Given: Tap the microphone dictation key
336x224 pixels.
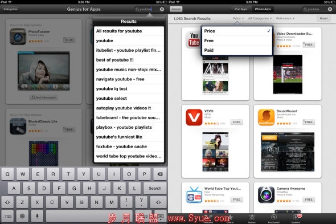Looking at the screenshot, I should [37, 216].
